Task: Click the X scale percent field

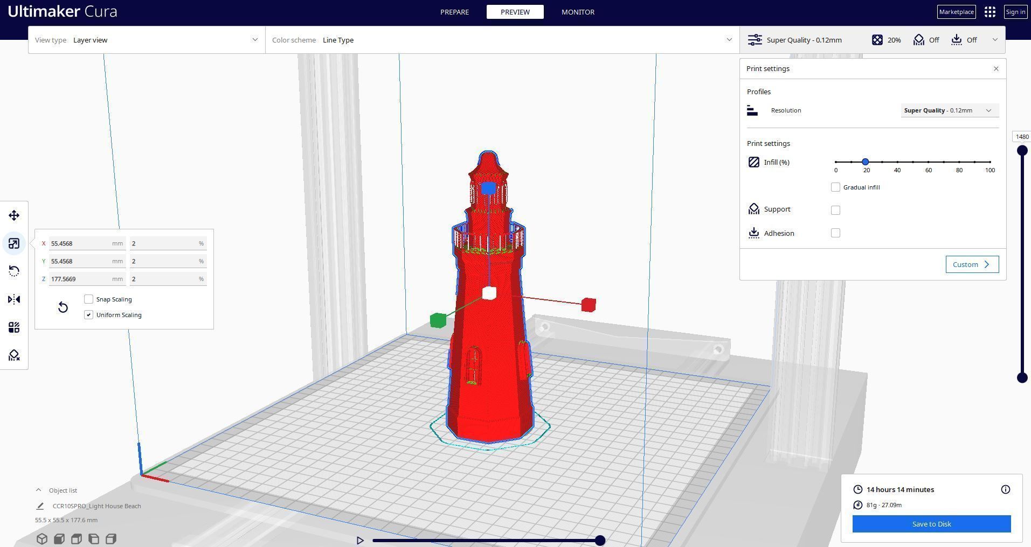Action: (x=168, y=243)
